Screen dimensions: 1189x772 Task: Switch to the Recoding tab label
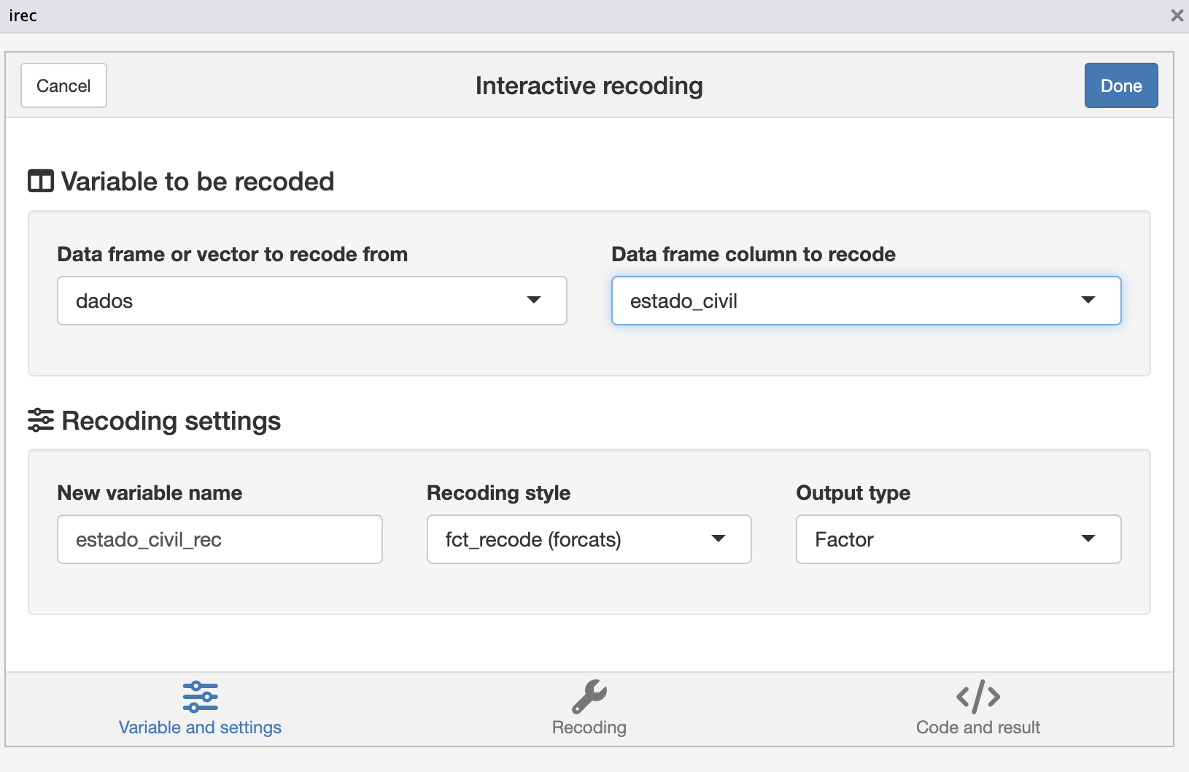click(589, 727)
